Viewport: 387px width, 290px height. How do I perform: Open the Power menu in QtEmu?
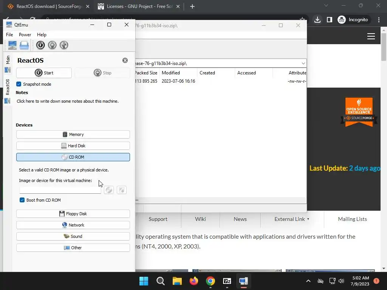tap(25, 35)
